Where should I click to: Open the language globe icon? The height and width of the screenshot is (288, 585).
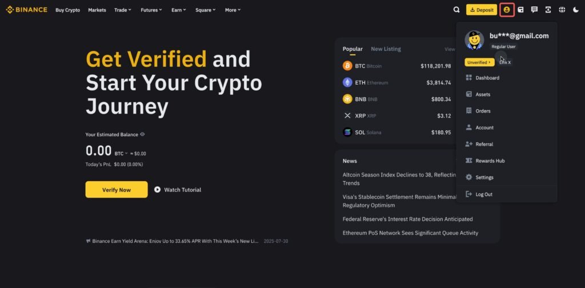(x=562, y=10)
